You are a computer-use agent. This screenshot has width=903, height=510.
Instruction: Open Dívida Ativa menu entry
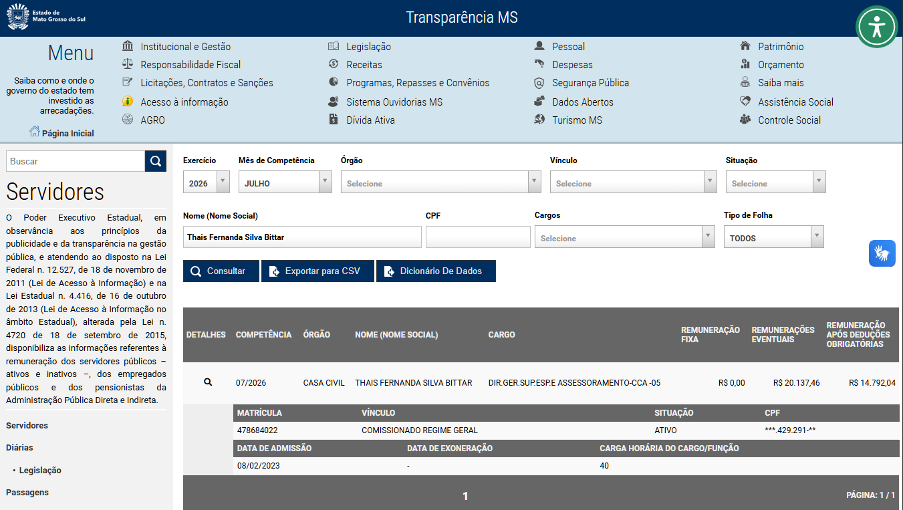click(370, 120)
